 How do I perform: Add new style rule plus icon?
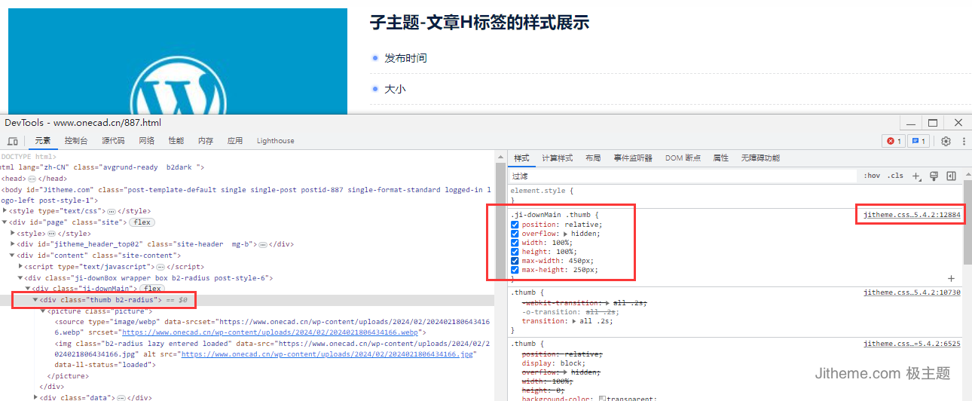click(916, 176)
